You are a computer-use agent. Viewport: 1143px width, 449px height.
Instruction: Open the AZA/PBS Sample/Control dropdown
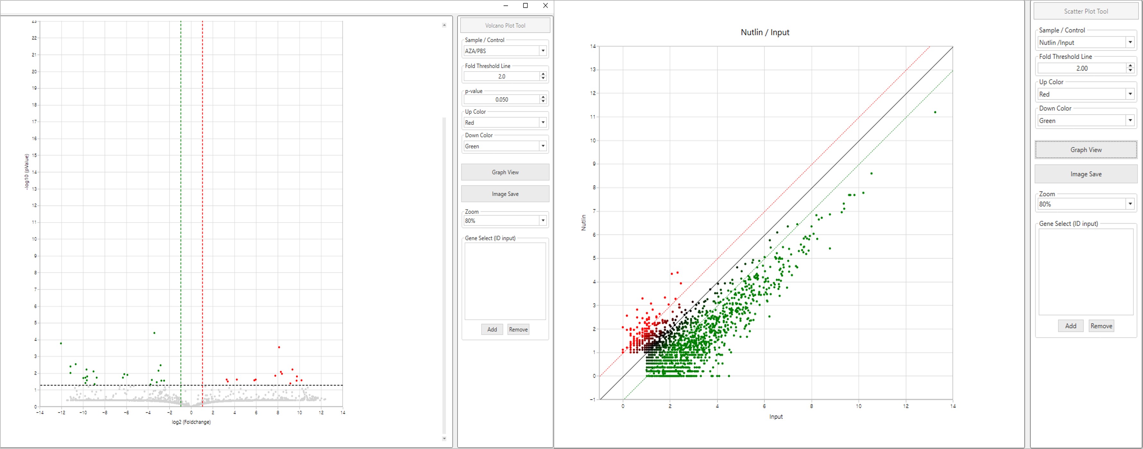click(543, 51)
